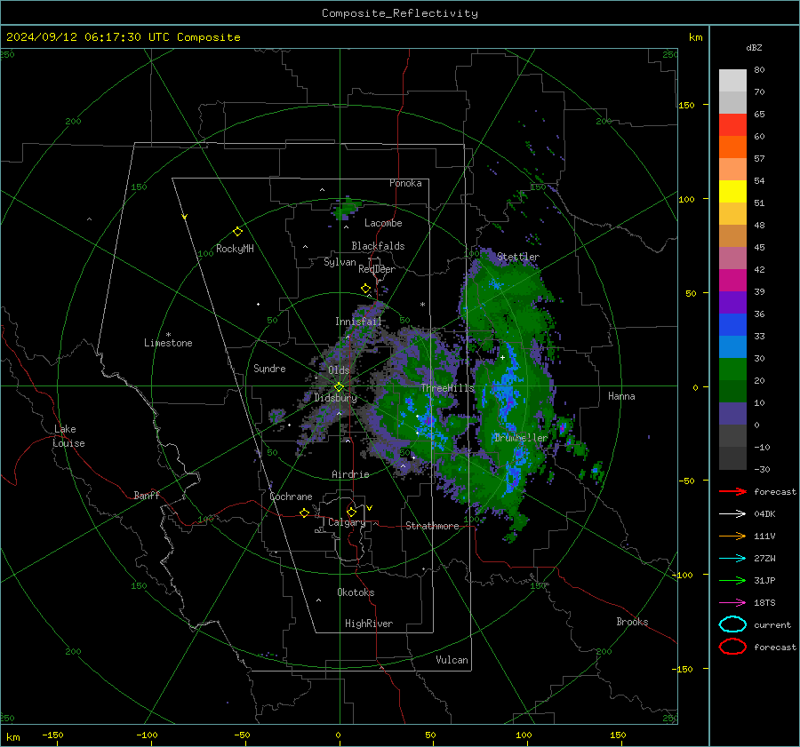The height and width of the screenshot is (747, 800).
Task: Select the orange 111V arrow icon
Action: pyautogui.click(x=732, y=536)
